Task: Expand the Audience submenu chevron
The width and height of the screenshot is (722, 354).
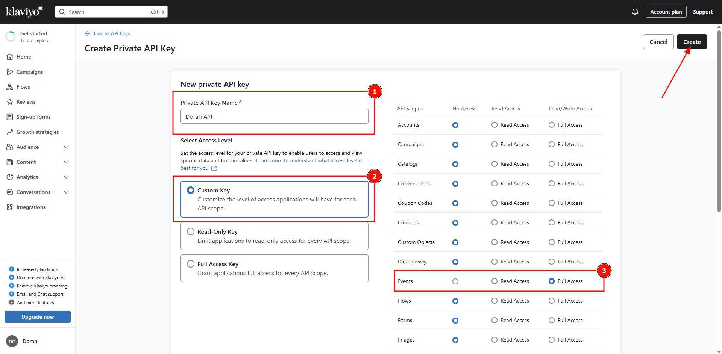Action: pyautogui.click(x=66, y=147)
